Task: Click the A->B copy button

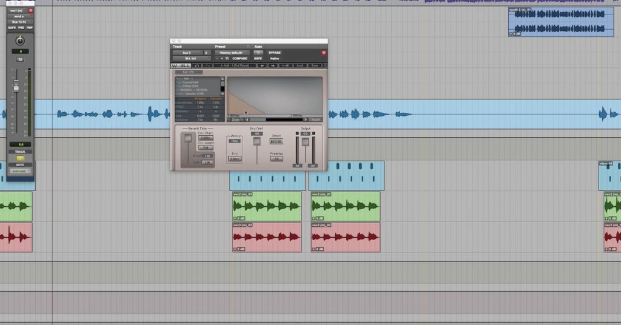Action: (x=285, y=65)
